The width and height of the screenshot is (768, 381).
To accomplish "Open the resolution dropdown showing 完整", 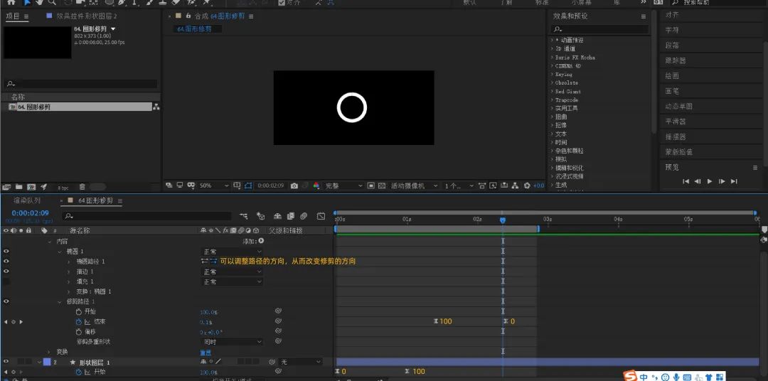I will tap(343, 186).
